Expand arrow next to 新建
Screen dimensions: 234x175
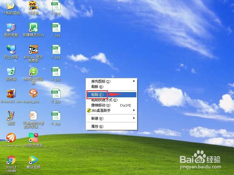(134, 118)
